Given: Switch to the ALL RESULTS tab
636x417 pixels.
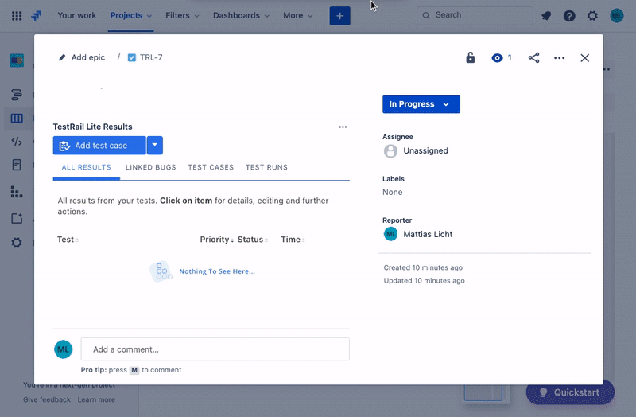Looking at the screenshot, I should (87, 167).
